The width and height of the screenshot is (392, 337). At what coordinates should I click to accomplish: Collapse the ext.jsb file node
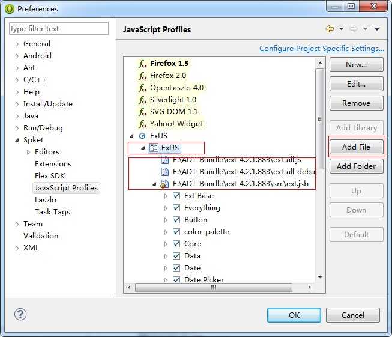(x=154, y=184)
